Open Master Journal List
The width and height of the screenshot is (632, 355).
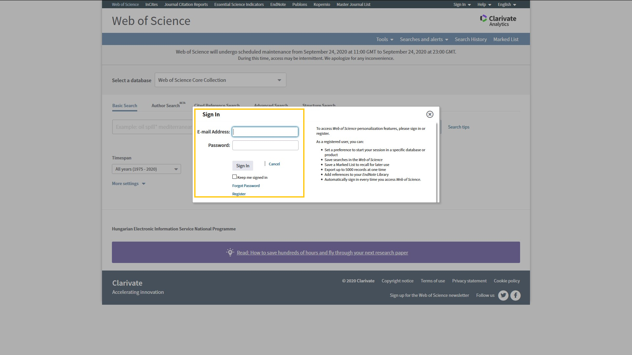tap(353, 5)
